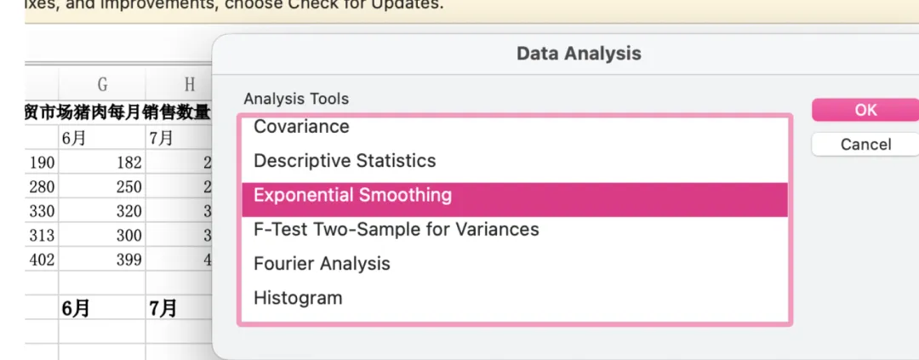Click the cell containing 399

[102, 260]
